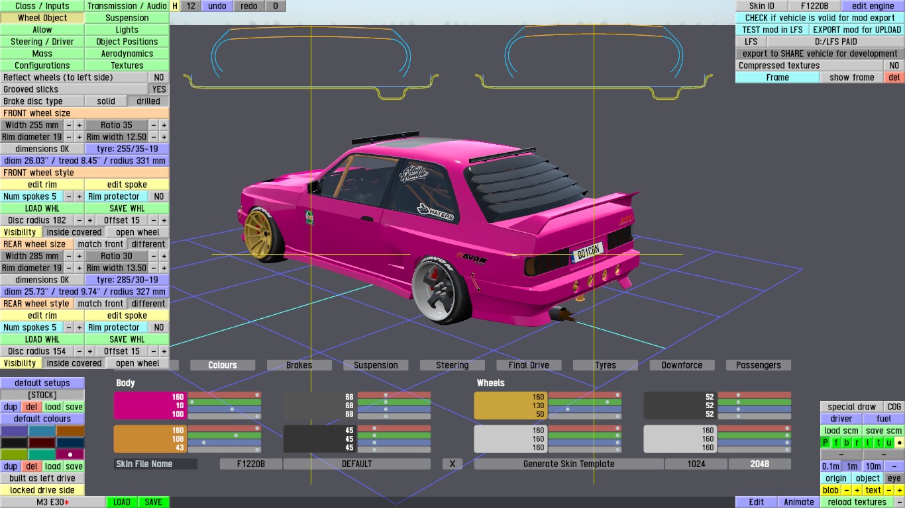Select the t view button
The width and height of the screenshot is (905, 508).
click(x=878, y=443)
